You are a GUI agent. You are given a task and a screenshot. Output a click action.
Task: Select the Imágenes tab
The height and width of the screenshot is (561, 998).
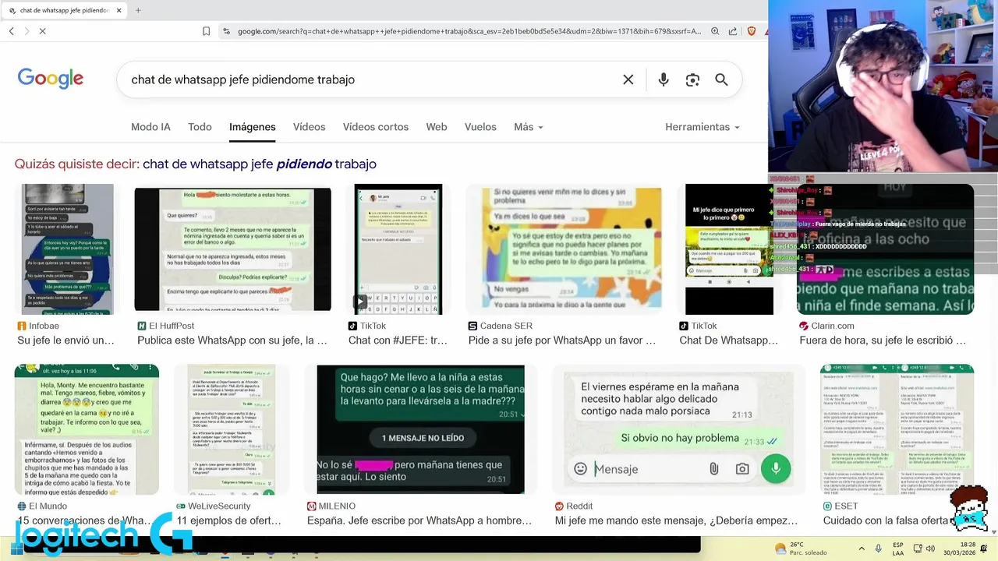tap(253, 127)
